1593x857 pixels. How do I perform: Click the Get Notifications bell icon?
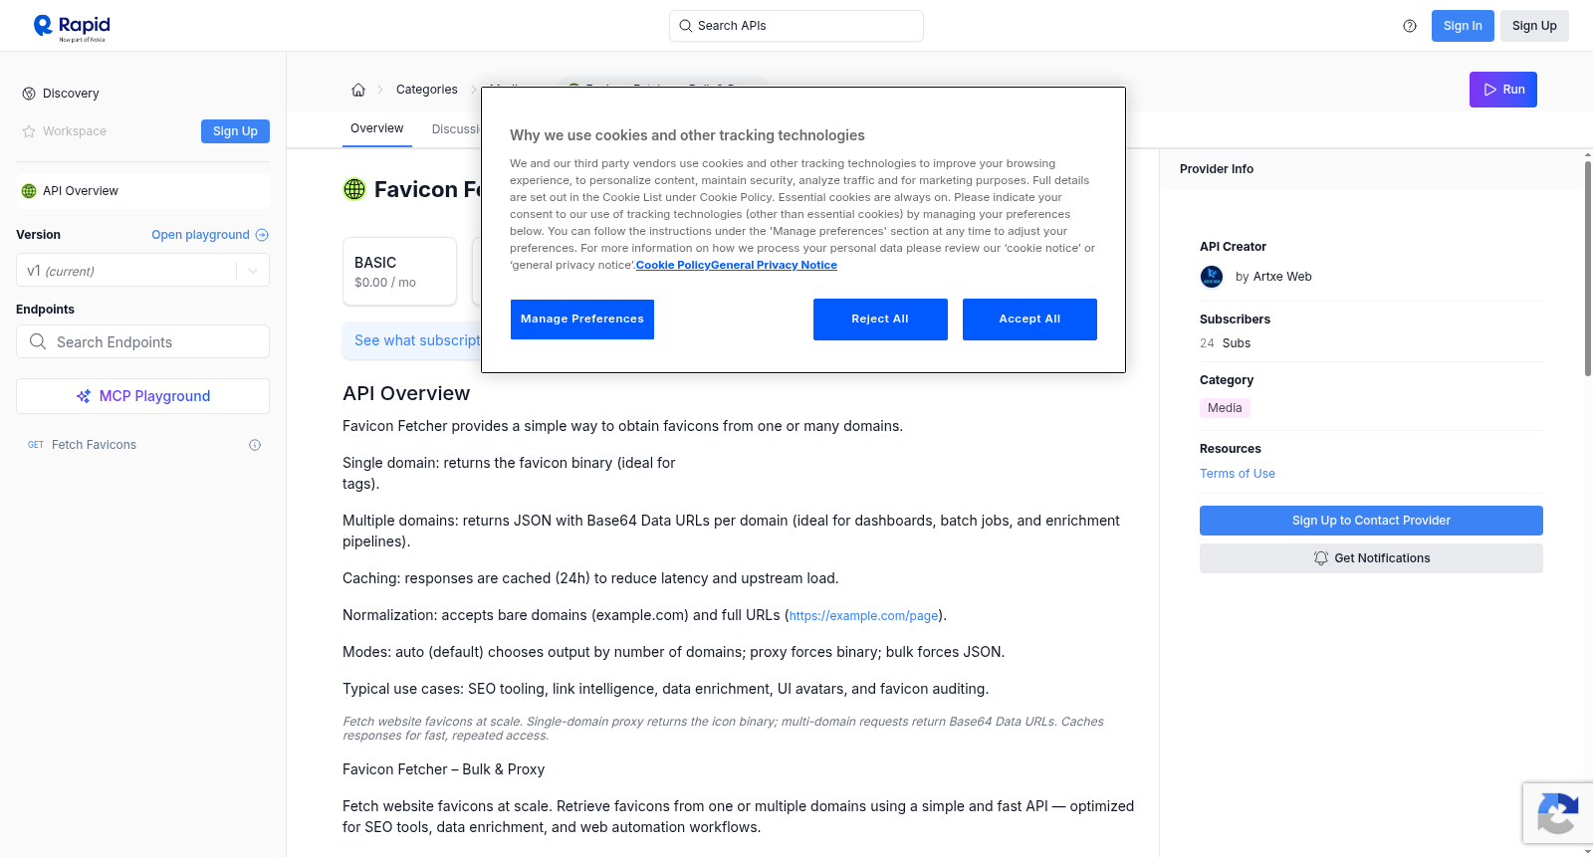(1321, 558)
